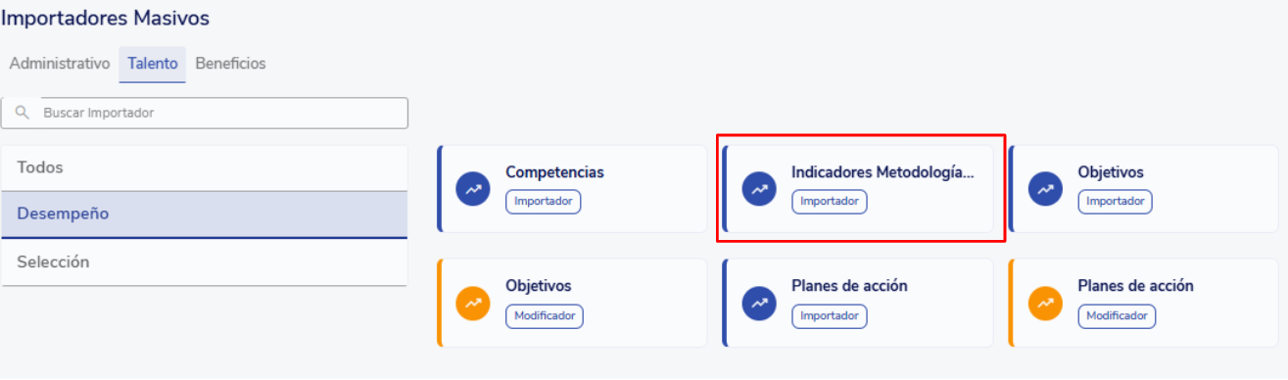Open Planes de acción Importador card title

click(849, 286)
